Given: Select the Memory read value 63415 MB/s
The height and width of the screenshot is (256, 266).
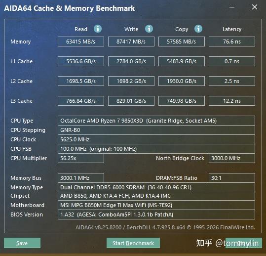Looking at the screenshot, I should click(81, 42).
